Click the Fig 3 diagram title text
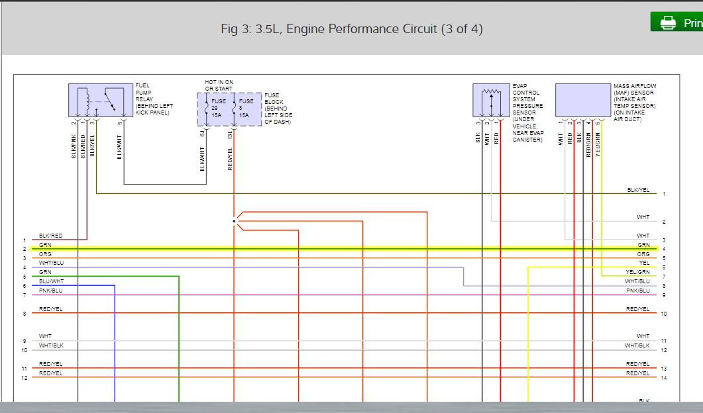 click(351, 29)
